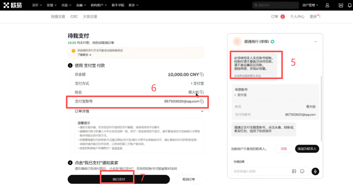The width and height of the screenshot is (353, 185).
Task: Switch to the 大宗交易 tab
Action: pyautogui.click(x=90, y=17)
